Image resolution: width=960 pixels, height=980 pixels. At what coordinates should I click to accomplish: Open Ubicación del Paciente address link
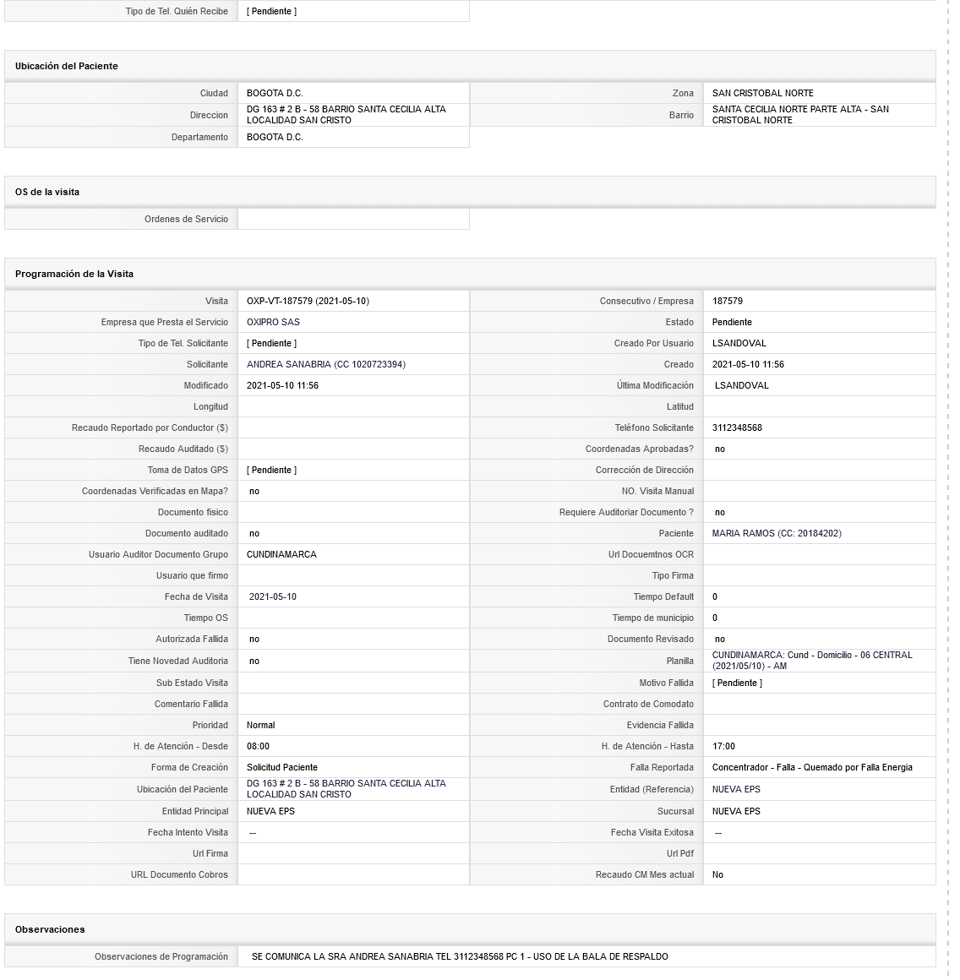[x=346, y=789]
